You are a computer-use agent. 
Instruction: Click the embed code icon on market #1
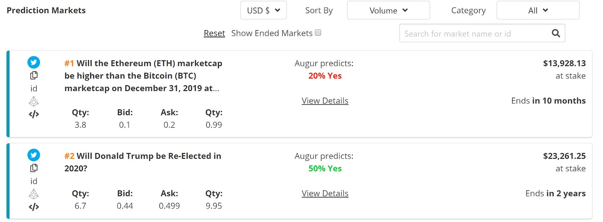point(34,114)
